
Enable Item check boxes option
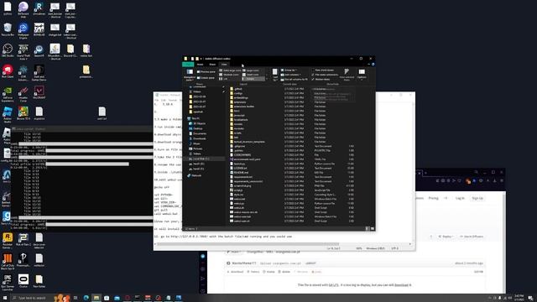pyautogui.click(x=322, y=70)
